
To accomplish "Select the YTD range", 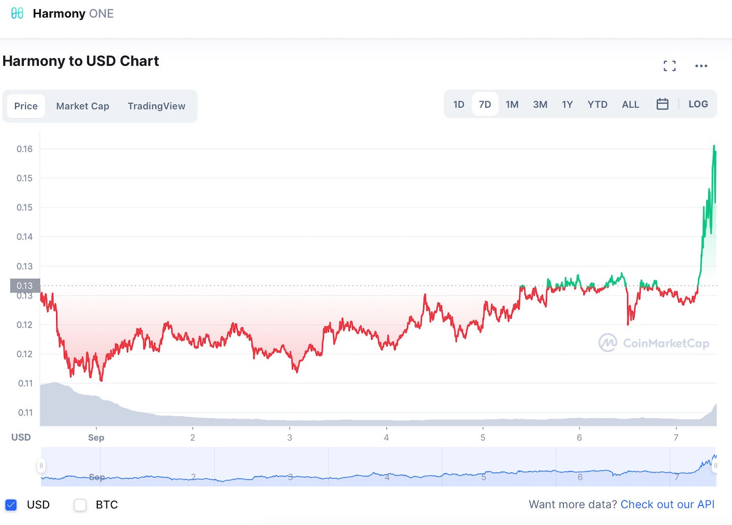I will (x=597, y=104).
